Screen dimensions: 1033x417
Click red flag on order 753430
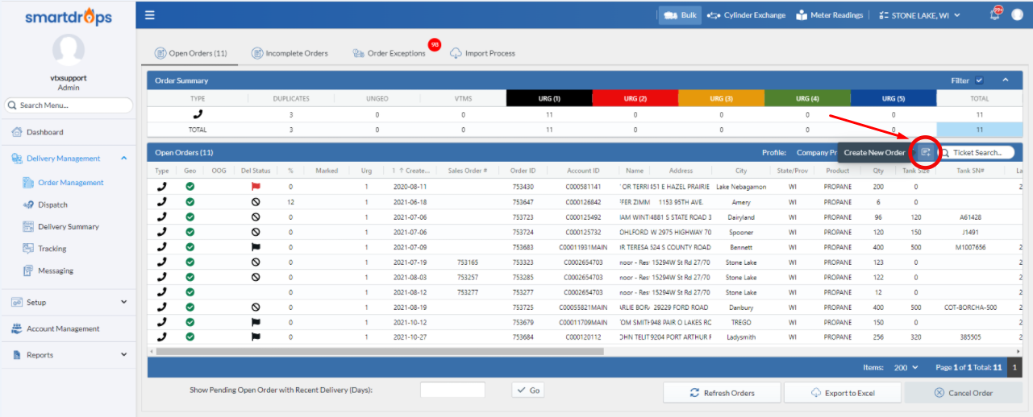point(256,186)
